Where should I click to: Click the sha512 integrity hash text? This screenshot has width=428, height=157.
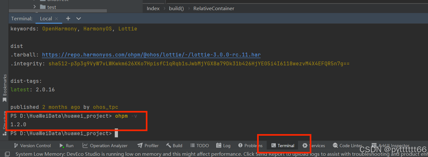pyautogui.click(x=199, y=64)
